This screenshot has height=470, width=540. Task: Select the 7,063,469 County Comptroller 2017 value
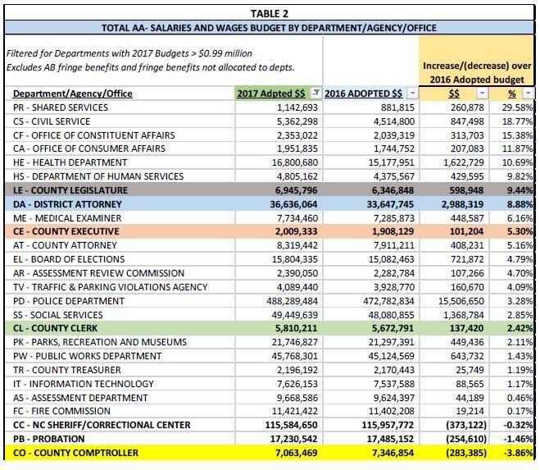click(x=296, y=453)
